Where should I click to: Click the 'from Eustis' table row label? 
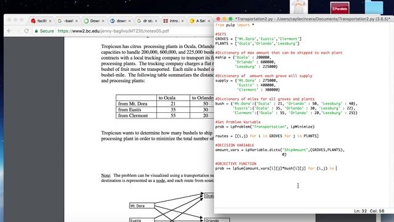click(x=130, y=110)
